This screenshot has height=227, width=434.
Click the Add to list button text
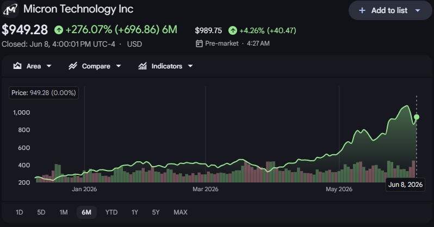[389, 10]
